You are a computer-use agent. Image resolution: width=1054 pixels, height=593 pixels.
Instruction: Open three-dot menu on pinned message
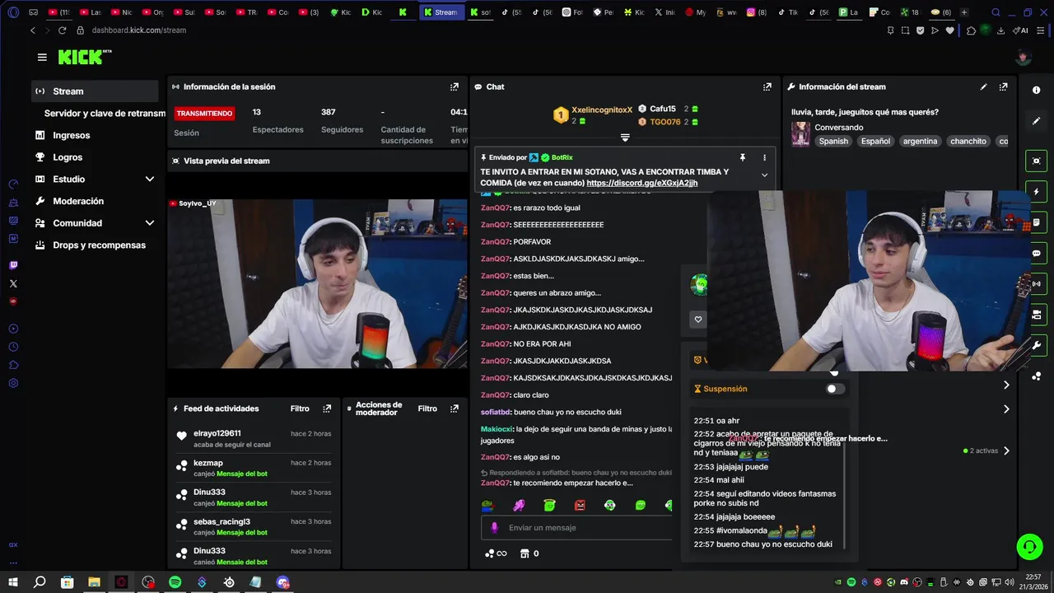click(x=764, y=157)
